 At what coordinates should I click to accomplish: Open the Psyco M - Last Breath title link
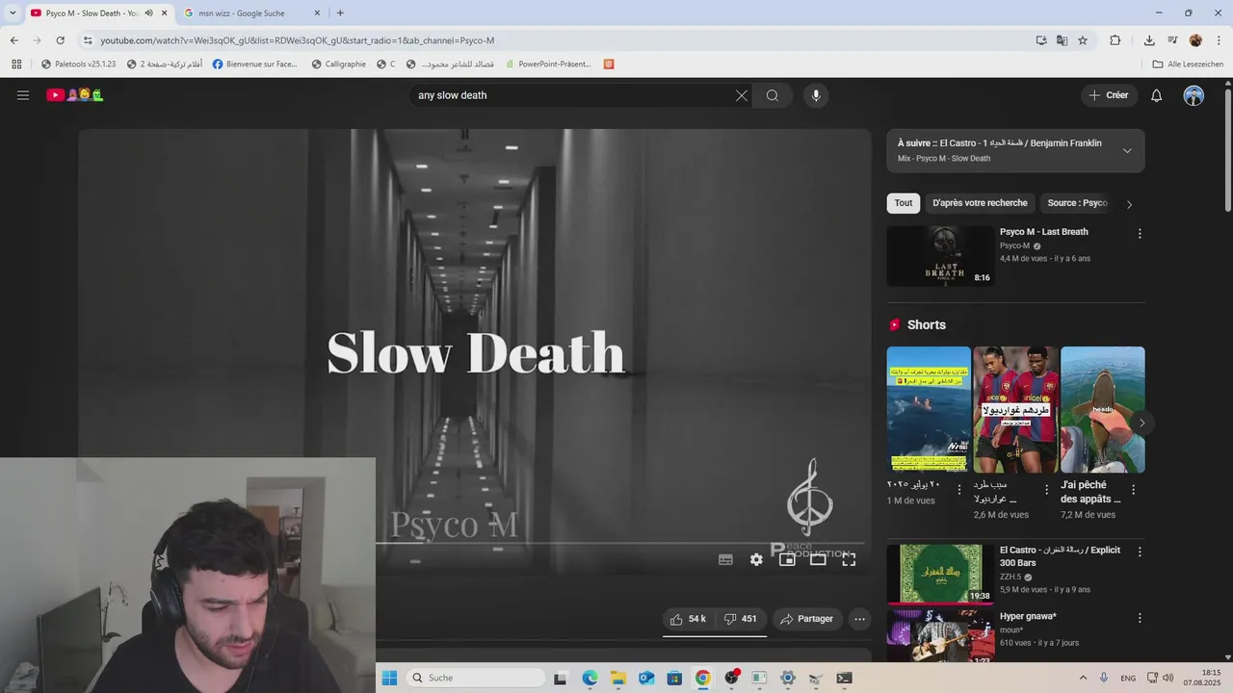(1043, 232)
